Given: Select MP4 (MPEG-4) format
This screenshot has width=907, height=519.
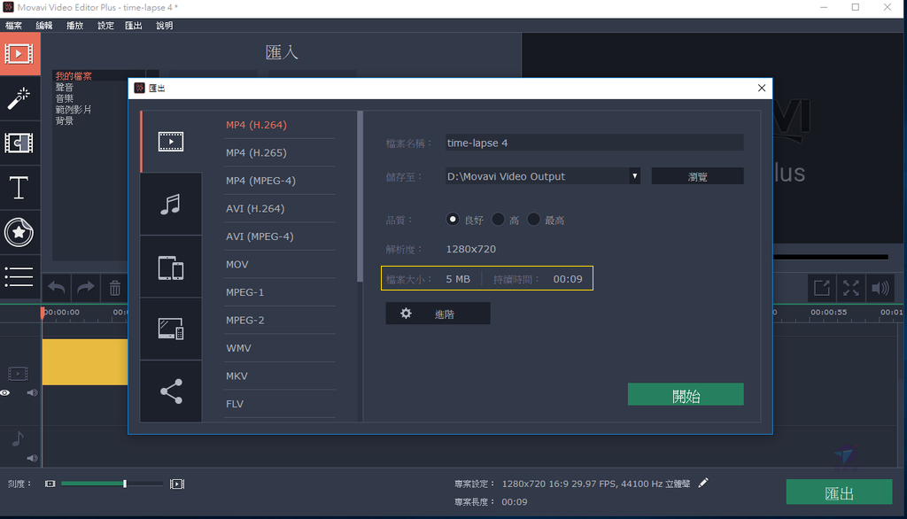Looking at the screenshot, I should (x=261, y=181).
